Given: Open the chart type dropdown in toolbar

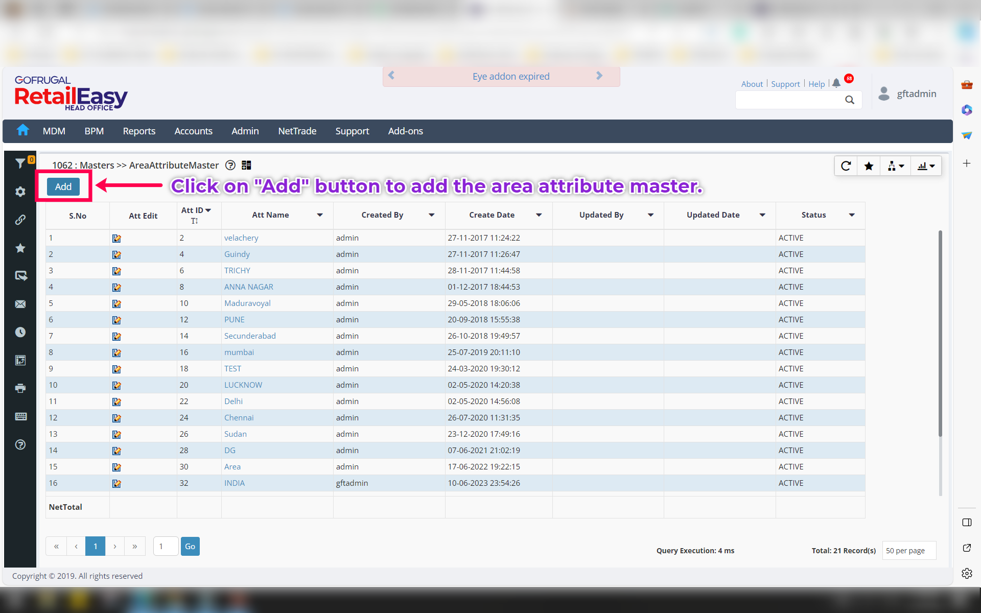Looking at the screenshot, I should [926, 166].
